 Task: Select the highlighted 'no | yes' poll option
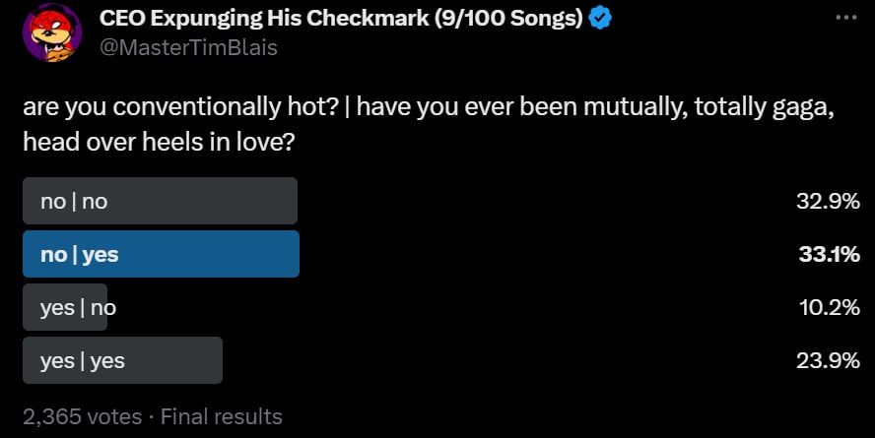coord(160,254)
